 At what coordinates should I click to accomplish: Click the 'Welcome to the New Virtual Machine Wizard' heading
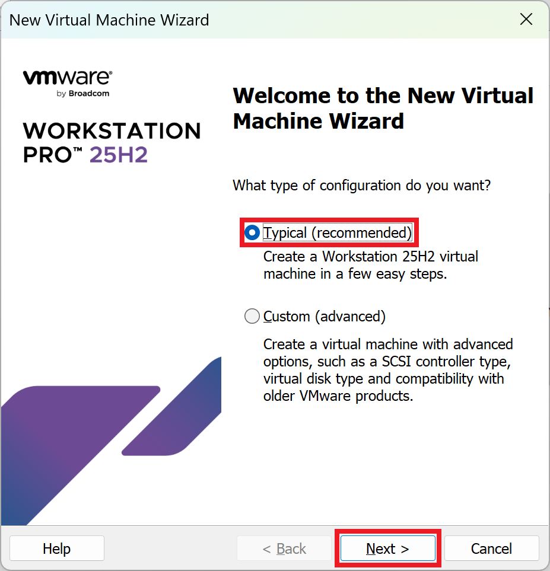(x=383, y=108)
